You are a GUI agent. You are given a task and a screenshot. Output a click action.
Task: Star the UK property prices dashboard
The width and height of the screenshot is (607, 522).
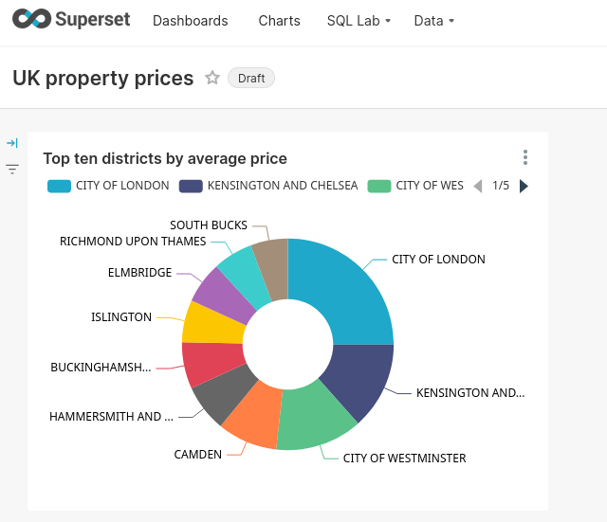coord(212,78)
